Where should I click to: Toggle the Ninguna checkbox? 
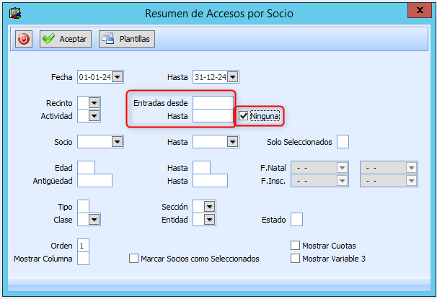(x=244, y=115)
